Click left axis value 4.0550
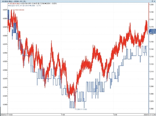Image resolution: width=156 pixels, height=116 pixels. click(5, 53)
